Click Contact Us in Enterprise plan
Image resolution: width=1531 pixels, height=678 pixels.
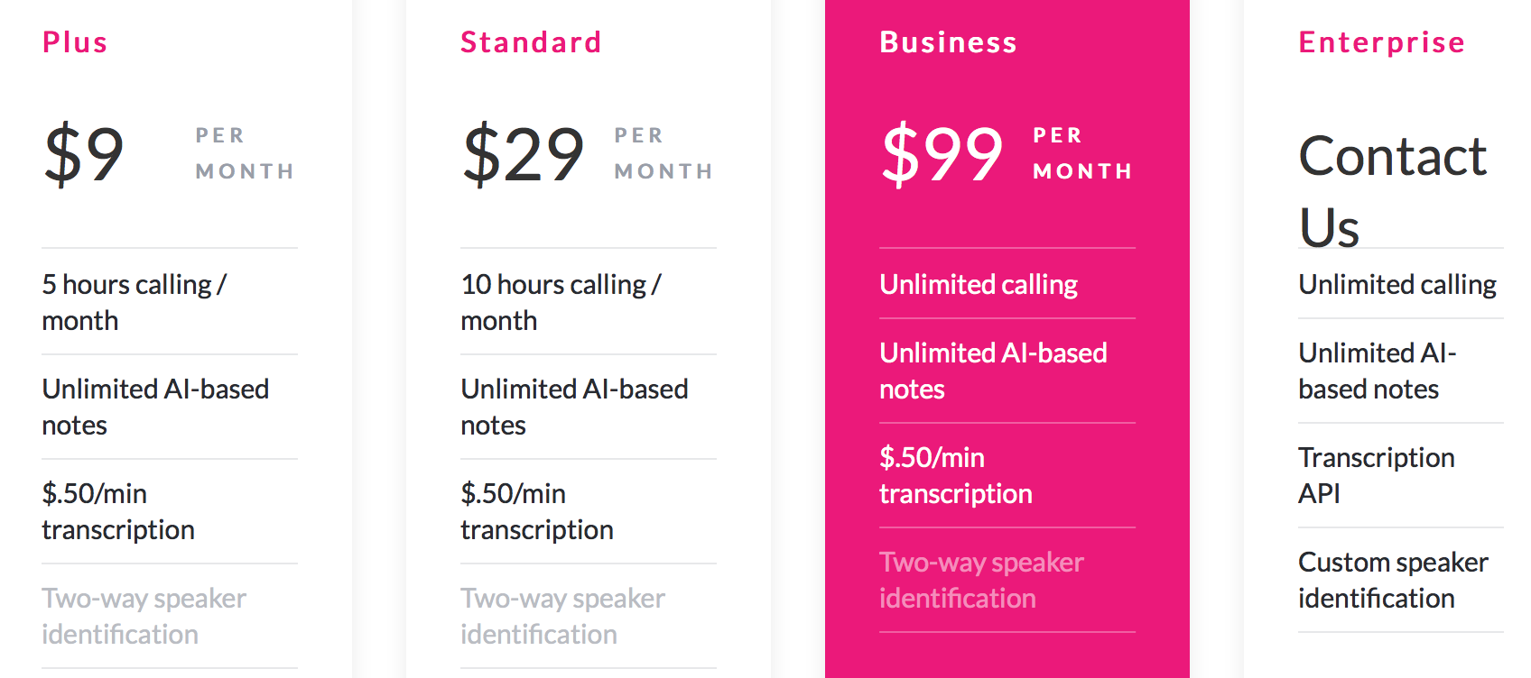click(x=1392, y=189)
